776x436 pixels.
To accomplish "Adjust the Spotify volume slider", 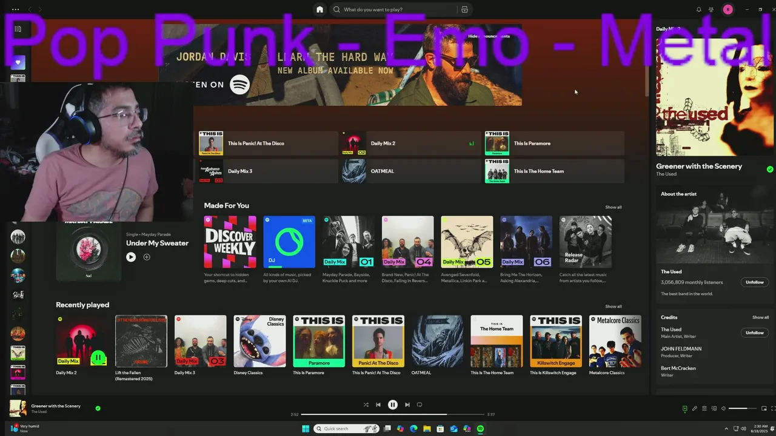I will pos(742,409).
